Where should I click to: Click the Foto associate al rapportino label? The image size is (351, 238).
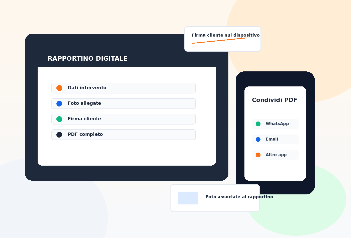click(239, 197)
